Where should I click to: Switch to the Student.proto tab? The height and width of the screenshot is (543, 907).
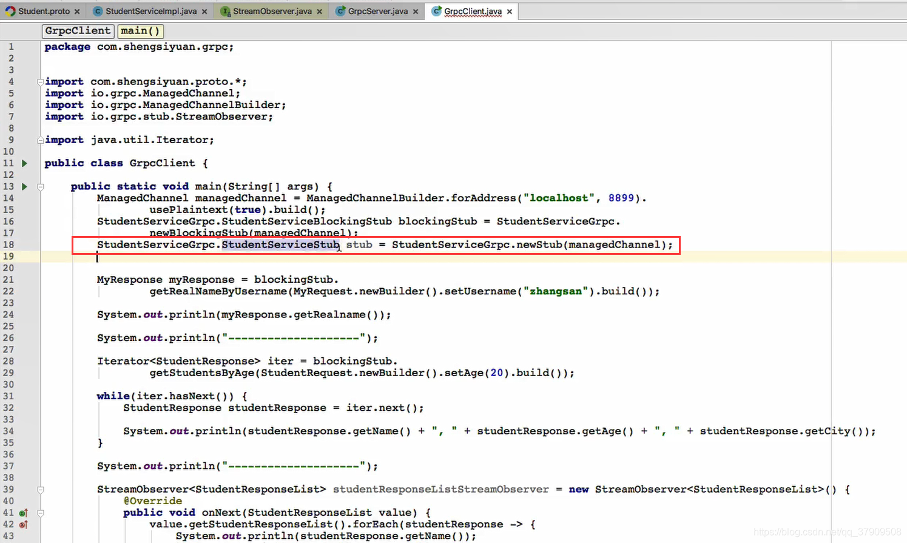(44, 12)
